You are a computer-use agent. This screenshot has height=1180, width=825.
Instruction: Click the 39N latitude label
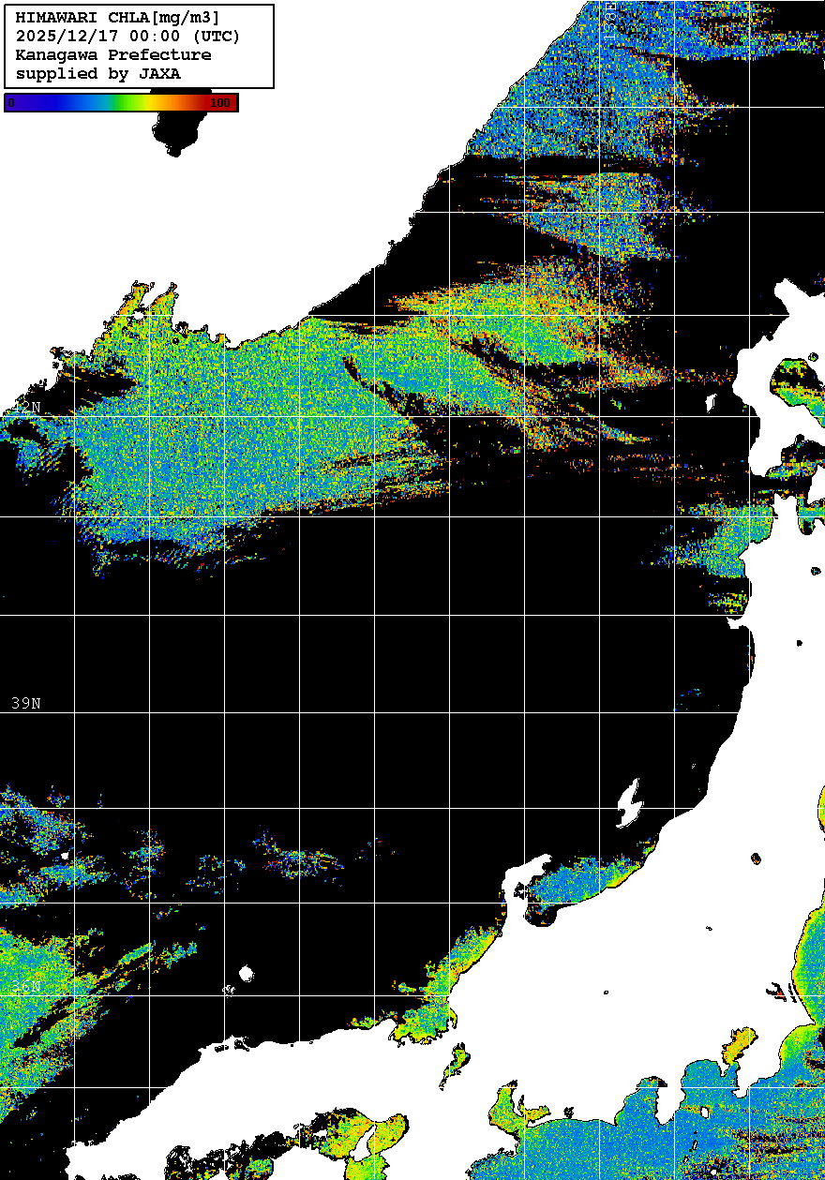coord(25,704)
